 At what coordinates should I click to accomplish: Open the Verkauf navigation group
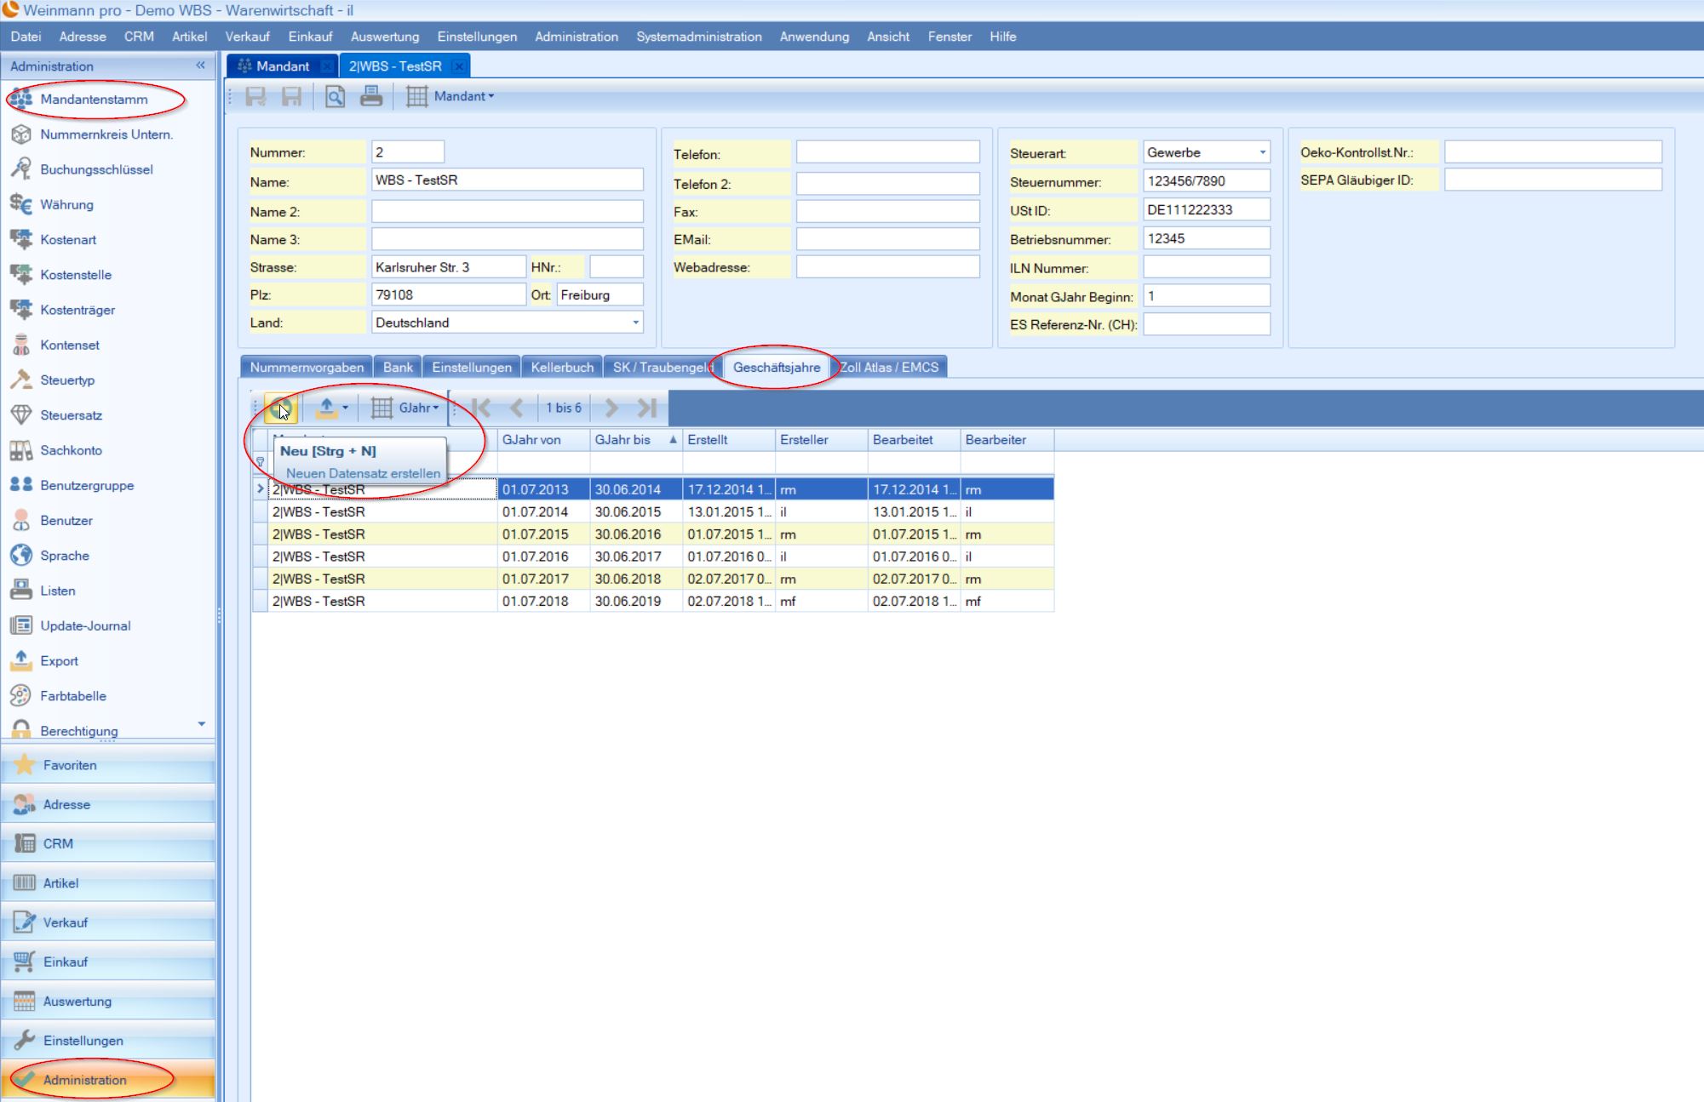pyautogui.click(x=107, y=922)
